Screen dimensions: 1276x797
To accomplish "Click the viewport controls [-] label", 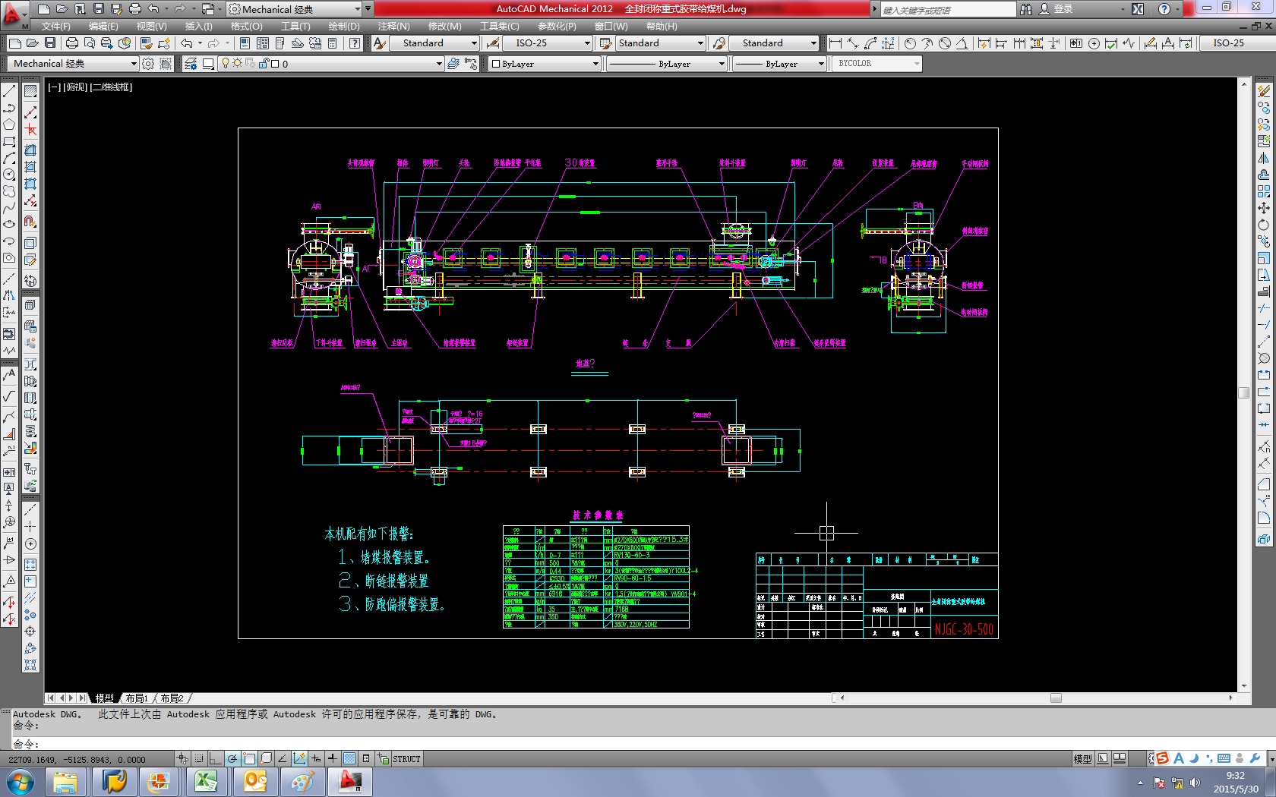I will click(x=55, y=87).
